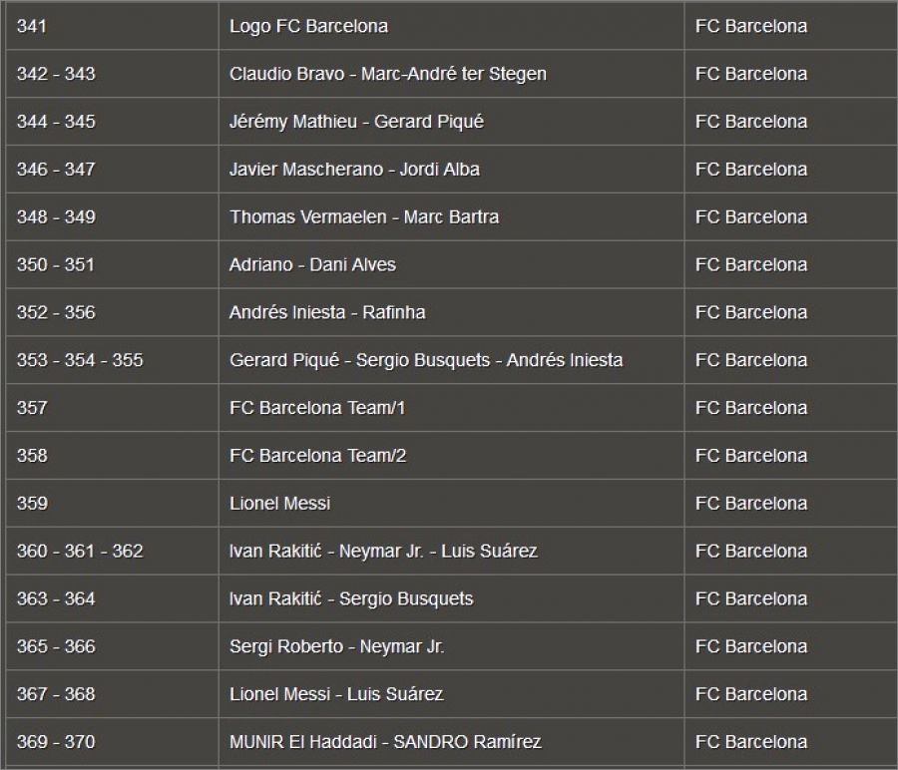Viewport: 898px width, 770px height.
Task: Select the number cell "342 - 343"
Action: [x=56, y=74]
